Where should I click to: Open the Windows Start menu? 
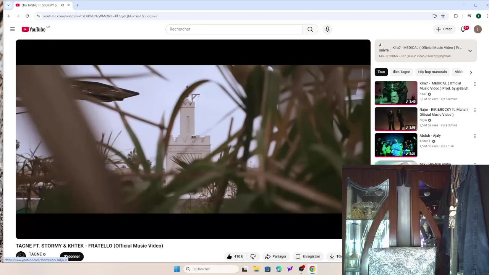tap(177, 269)
